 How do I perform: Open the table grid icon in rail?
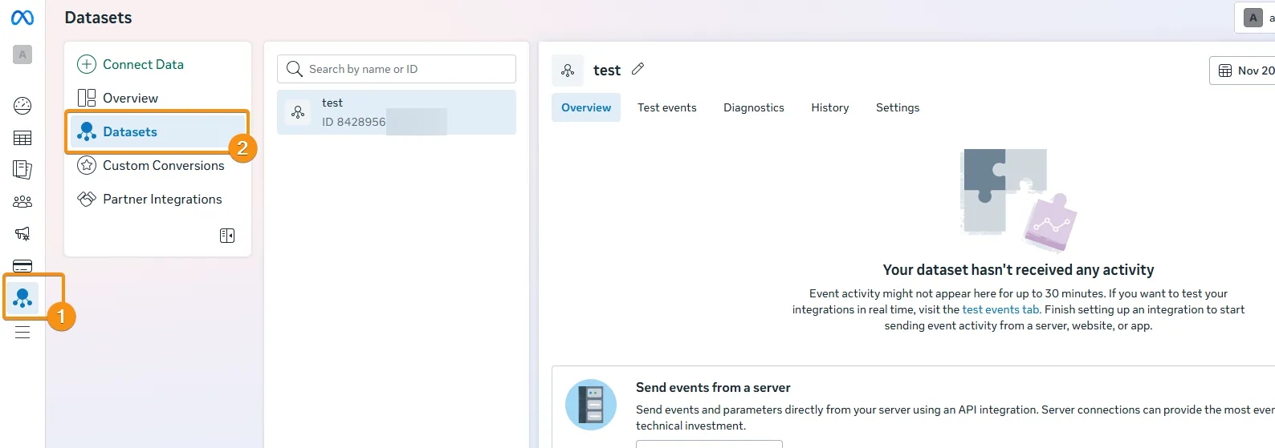point(22,138)
